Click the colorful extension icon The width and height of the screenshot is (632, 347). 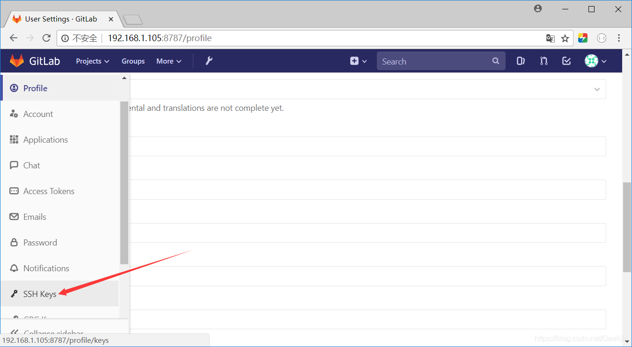583,38
